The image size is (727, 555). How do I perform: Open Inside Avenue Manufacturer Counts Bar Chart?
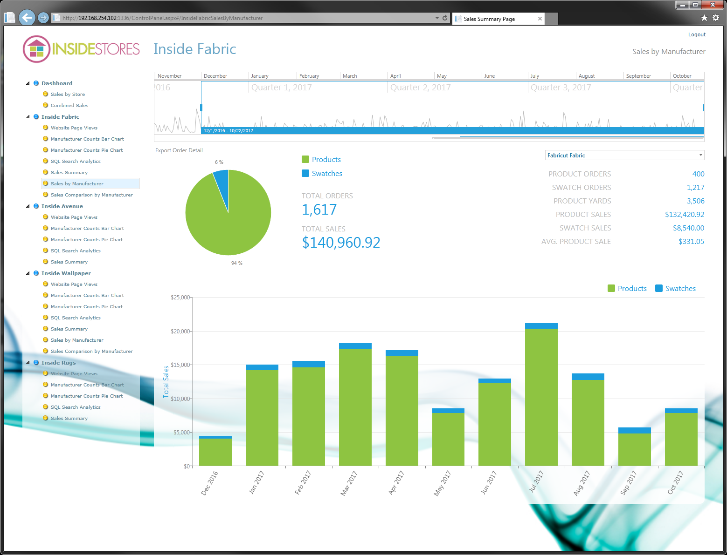(x=87, y=229)
